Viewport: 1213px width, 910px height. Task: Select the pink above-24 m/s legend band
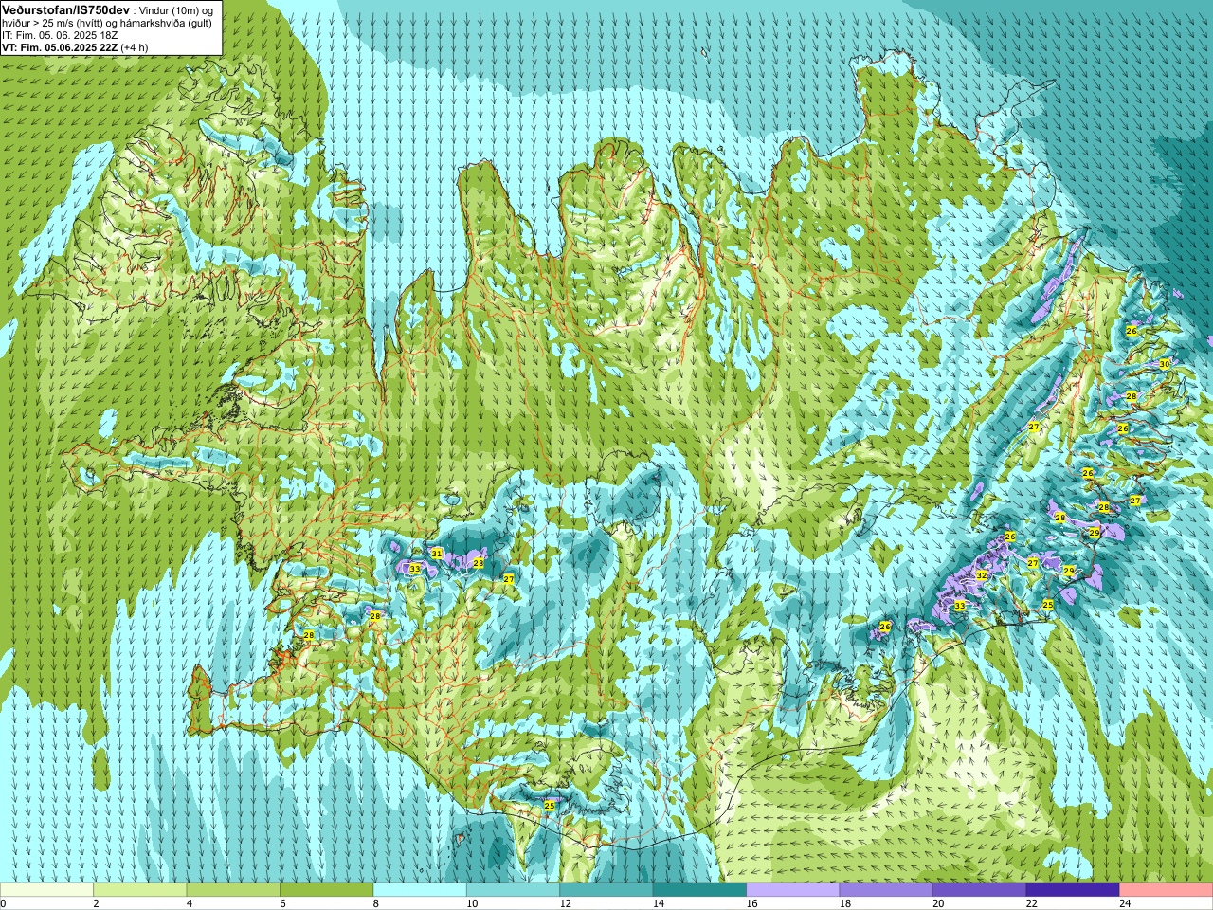[1167, 890]
